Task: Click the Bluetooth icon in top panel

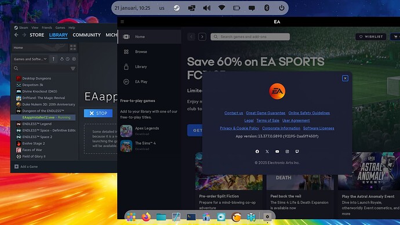Action: point(267,8)
